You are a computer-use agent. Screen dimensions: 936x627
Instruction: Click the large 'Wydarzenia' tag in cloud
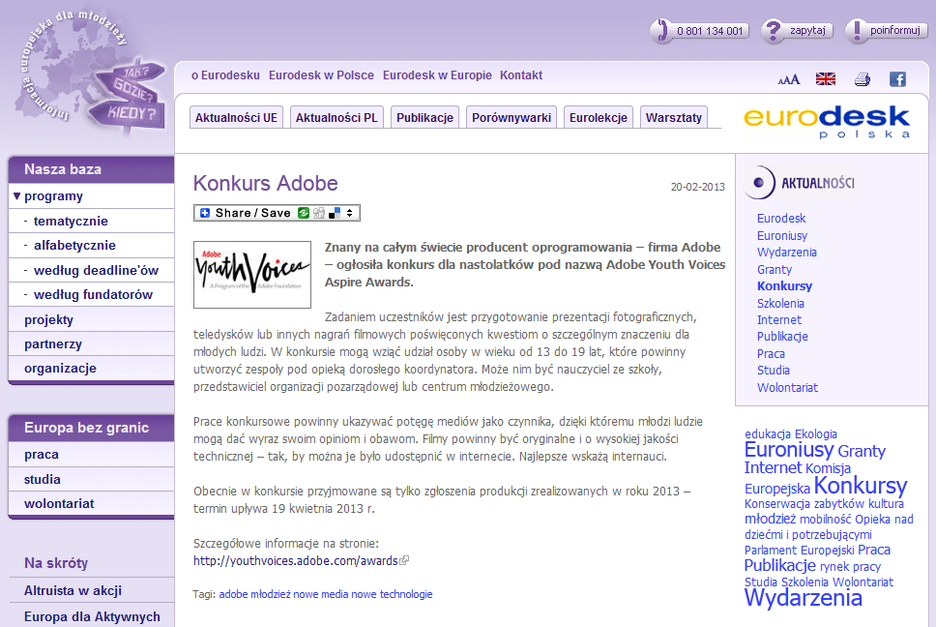(x=804, y=598)
